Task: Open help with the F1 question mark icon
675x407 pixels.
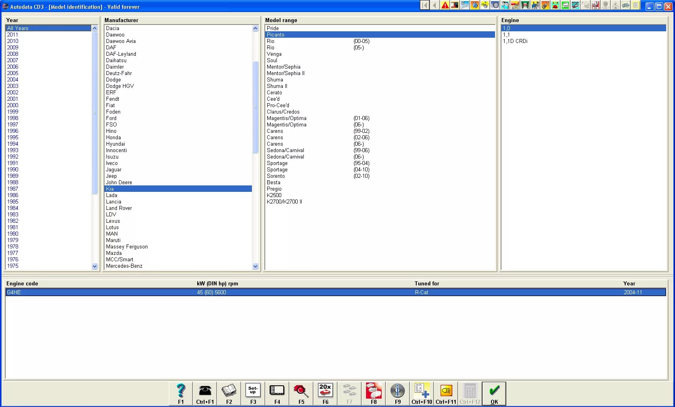Action: tap(181, 393)
